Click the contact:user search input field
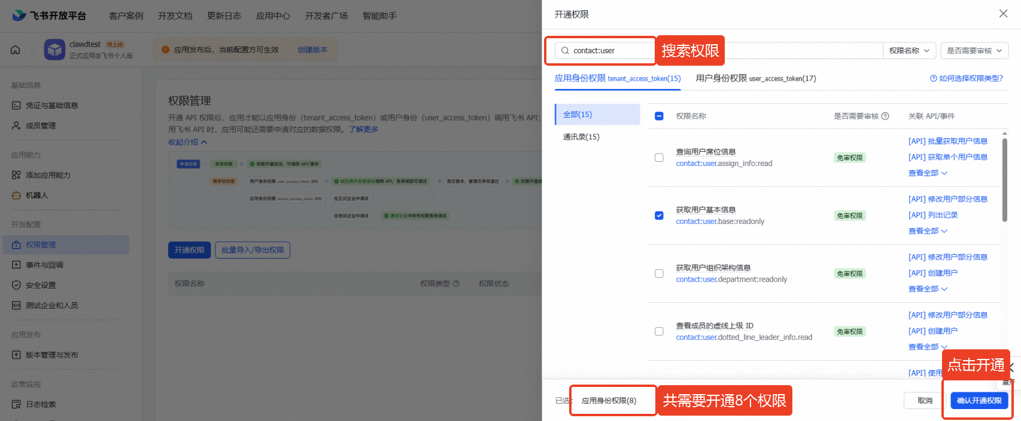The height and width of the screenshot is (421, 1021). pos(719,51)
